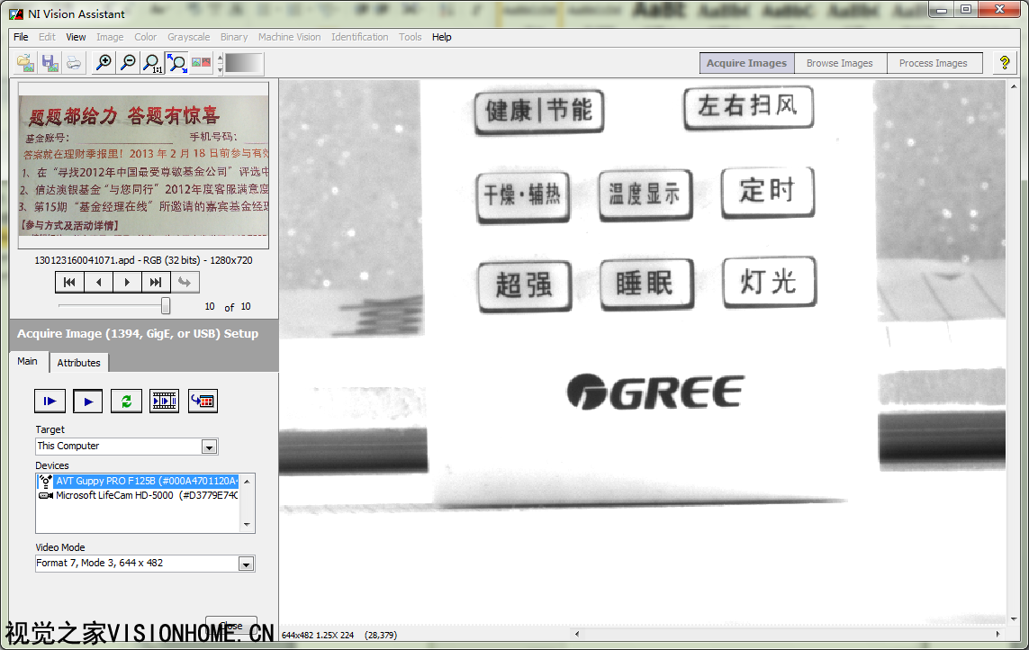
Task: Open the Video Mode dropdown
Action: [246, 564]
